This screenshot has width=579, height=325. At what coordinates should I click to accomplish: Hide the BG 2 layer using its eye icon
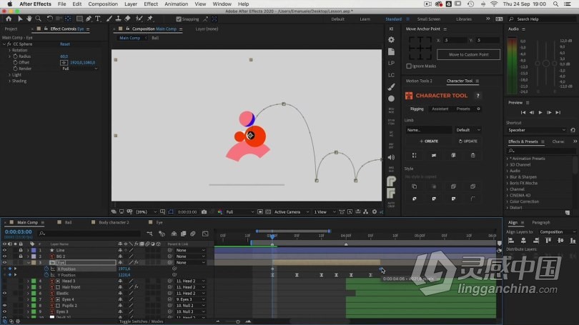coord(4,256)
